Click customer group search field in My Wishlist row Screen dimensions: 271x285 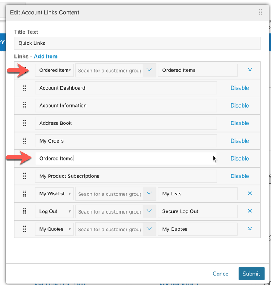click(109, 194)
